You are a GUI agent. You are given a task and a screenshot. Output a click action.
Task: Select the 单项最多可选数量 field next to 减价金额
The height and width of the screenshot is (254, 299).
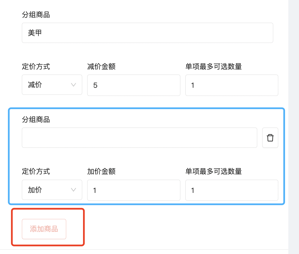[232, 85]
